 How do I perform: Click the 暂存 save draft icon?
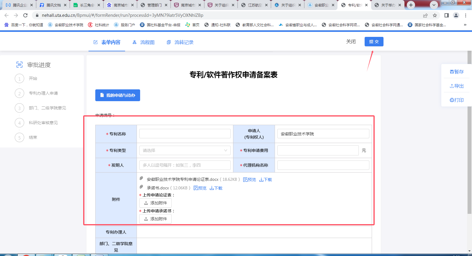pyautogui.click(x=452, y=72)
